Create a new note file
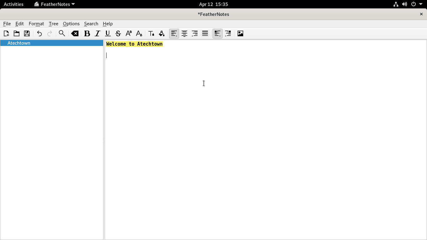 point(6,33)
